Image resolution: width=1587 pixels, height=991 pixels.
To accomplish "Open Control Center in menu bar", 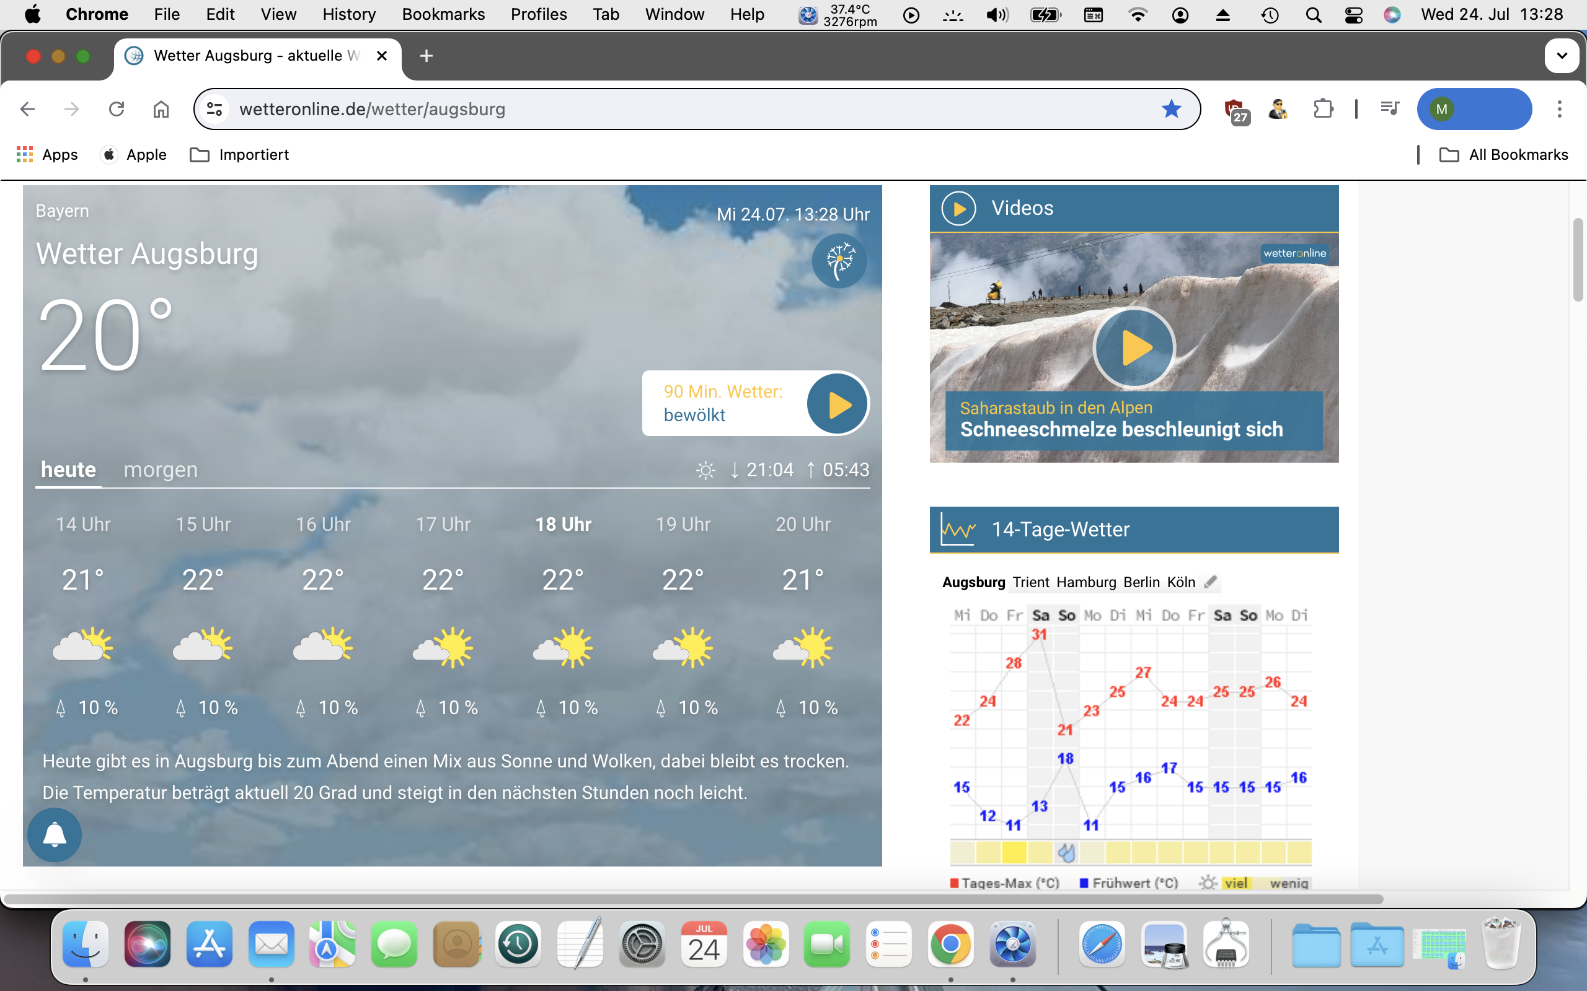I will tap(1353, 15).
